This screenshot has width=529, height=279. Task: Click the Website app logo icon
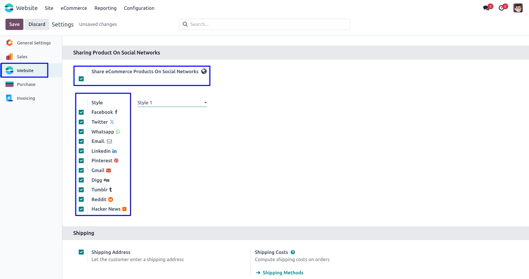(x=9, y=8)
